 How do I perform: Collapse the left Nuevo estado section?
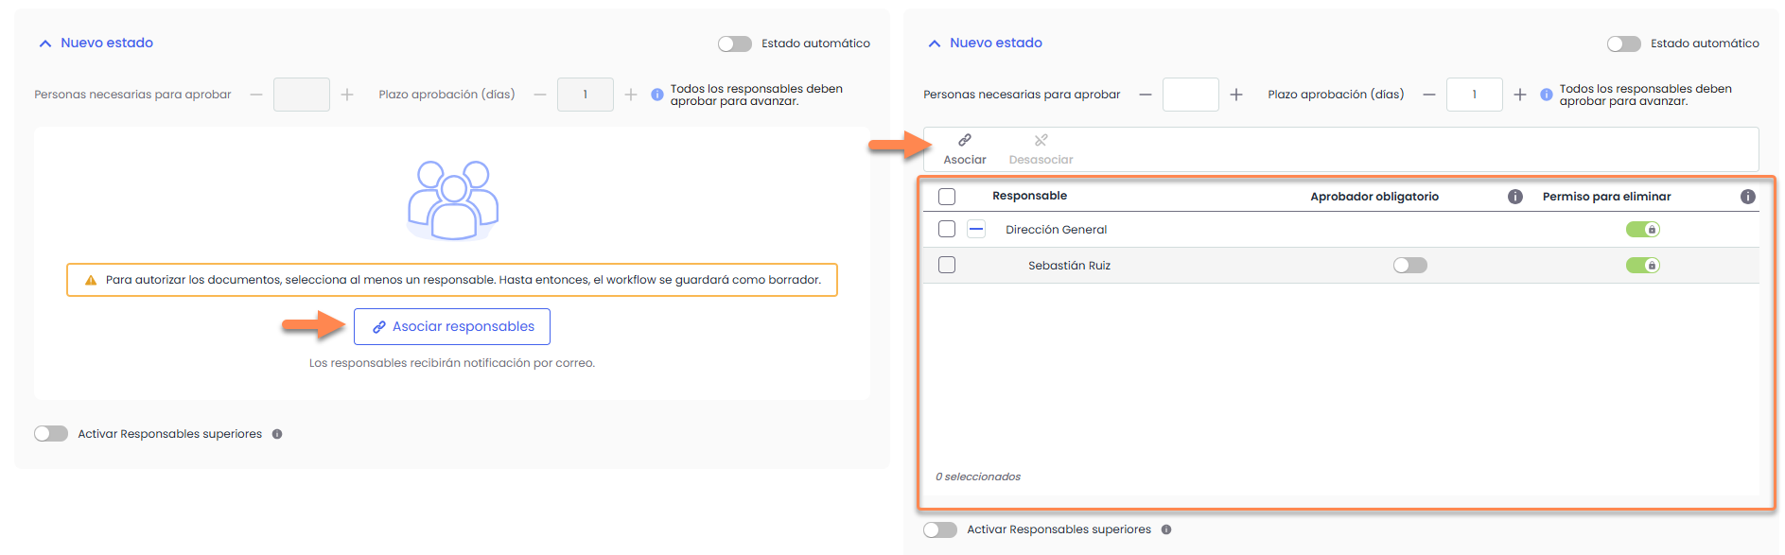(44, 43)
